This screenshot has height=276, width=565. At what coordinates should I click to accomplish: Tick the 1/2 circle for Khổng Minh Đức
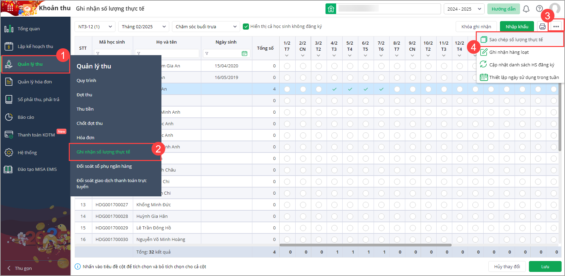[287, 205]
